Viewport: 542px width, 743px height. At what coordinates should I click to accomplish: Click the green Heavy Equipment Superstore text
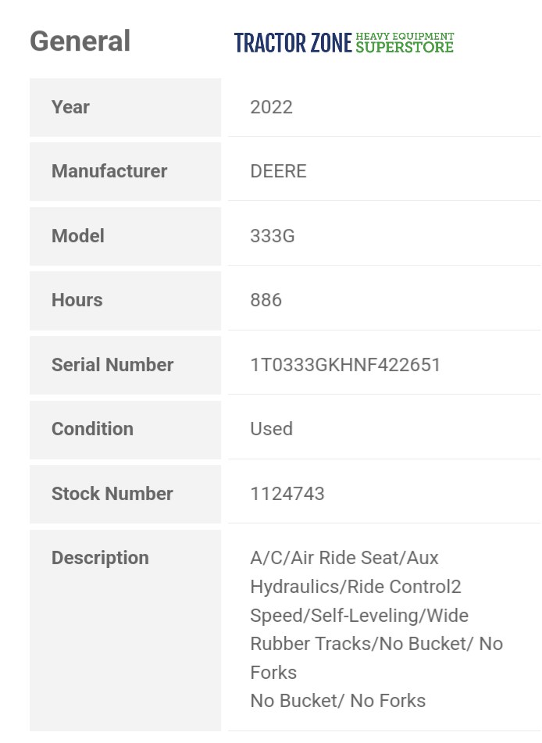point(405,42)
